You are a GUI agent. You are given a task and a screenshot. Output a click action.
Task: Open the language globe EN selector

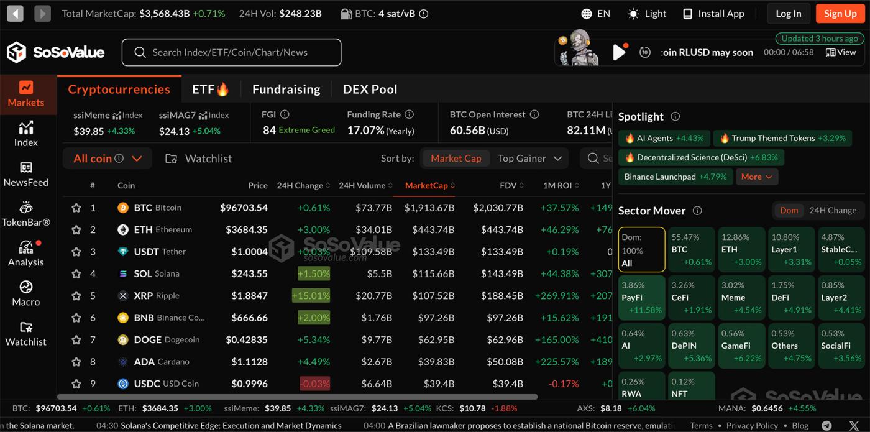pos(595,14)
